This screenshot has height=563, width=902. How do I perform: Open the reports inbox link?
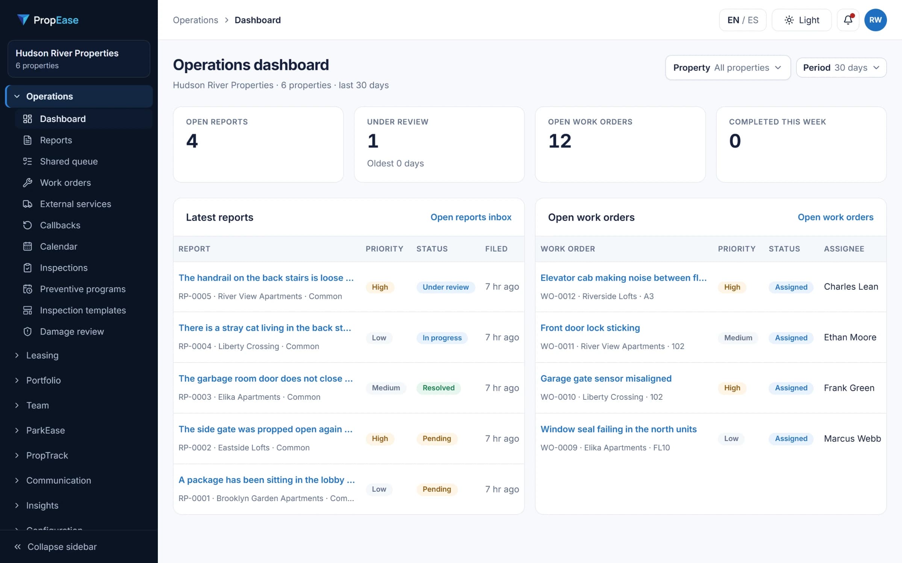pos(471,217)
